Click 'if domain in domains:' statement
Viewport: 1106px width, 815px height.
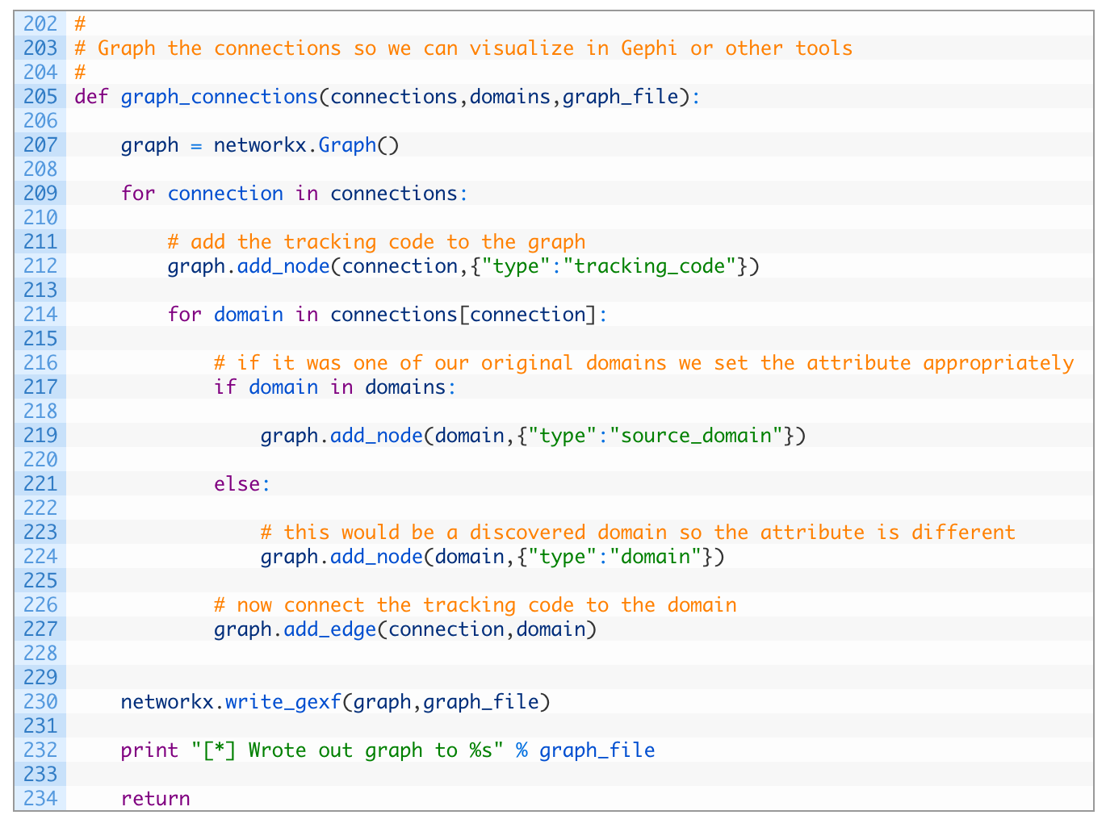coord(335,387)
